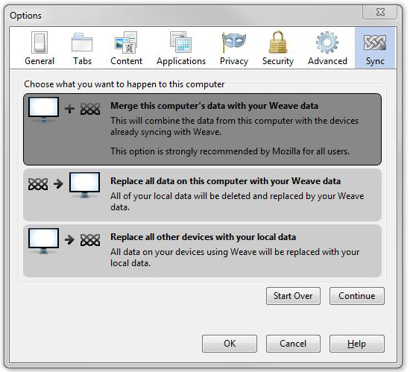Click the Start Over button

click(293, 296)
